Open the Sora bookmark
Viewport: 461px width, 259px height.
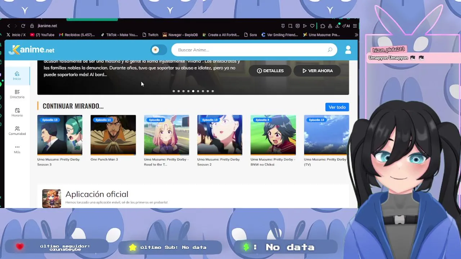(x=251, y=35)
